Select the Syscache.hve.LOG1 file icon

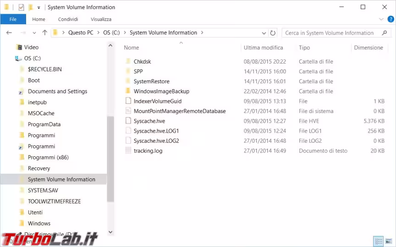(128, 130)
